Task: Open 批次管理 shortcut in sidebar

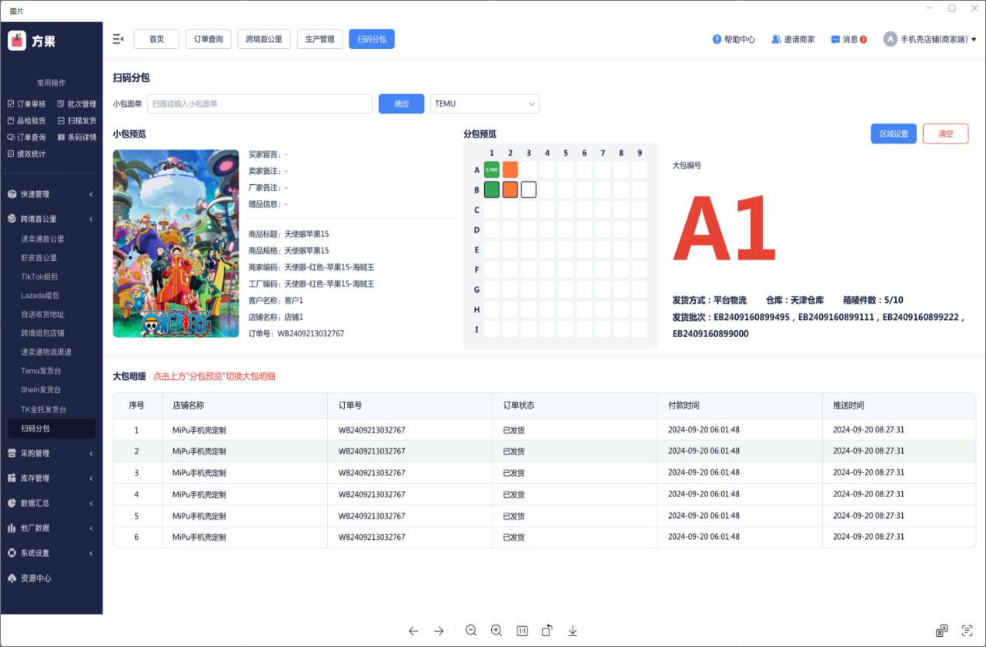Action: click(77, 104)
